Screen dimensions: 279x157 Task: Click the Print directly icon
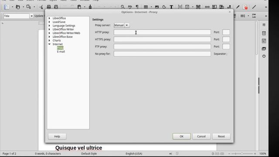pyautogui.click(x=49, y=7)
